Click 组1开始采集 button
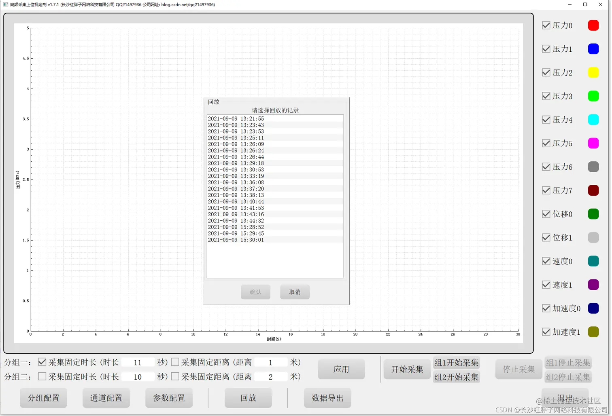Image resolution: width=612 pixels, height=416 pixels. point(456,363)
